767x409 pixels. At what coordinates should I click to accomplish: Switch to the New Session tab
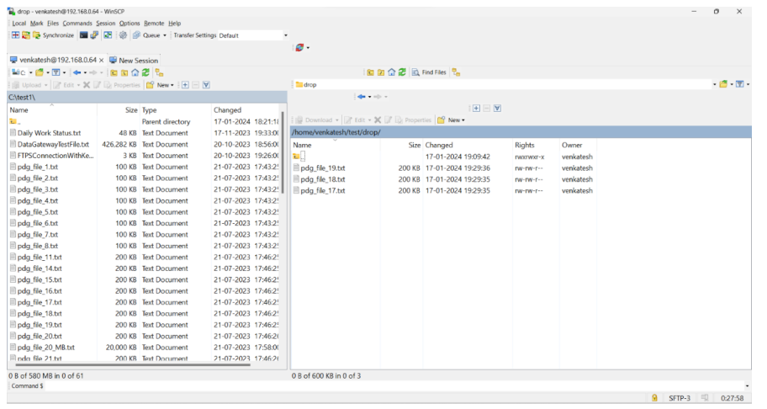[133, 61]
